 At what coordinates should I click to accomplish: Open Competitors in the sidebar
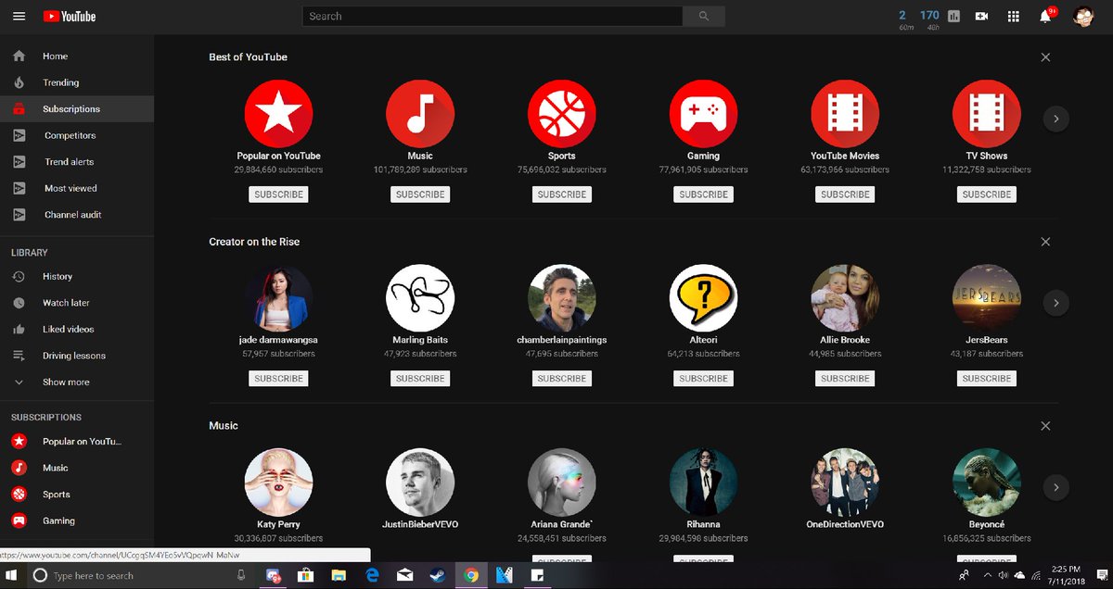click(x=76, y=135)
